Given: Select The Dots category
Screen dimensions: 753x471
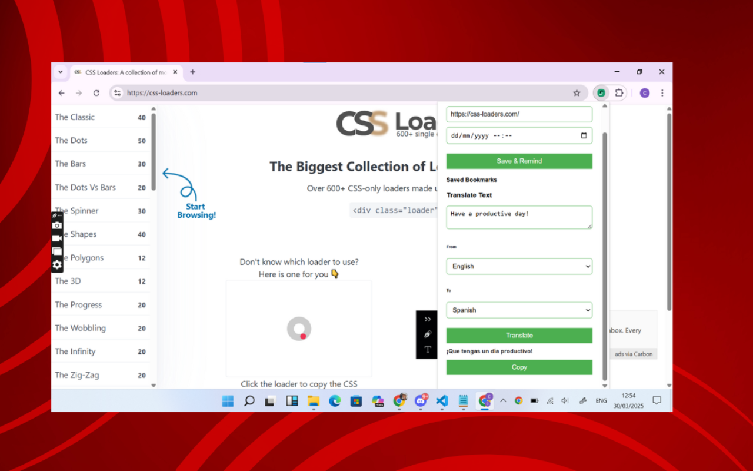Looking at the screenshot, I should [x=101, y=141].
